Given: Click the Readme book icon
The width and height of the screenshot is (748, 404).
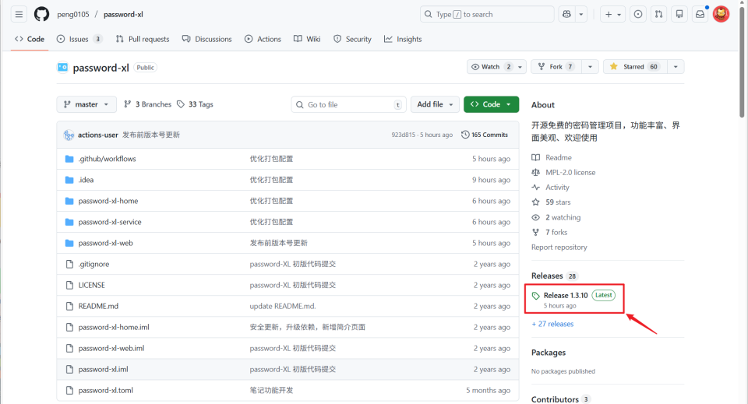Looking at the screenshot, I should coord(536,157).
